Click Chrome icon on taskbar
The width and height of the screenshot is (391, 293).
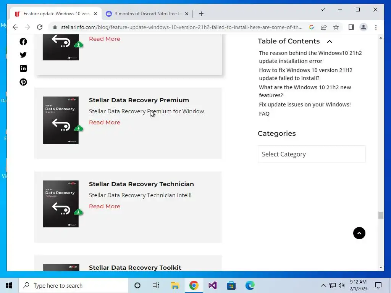point(194,285)
